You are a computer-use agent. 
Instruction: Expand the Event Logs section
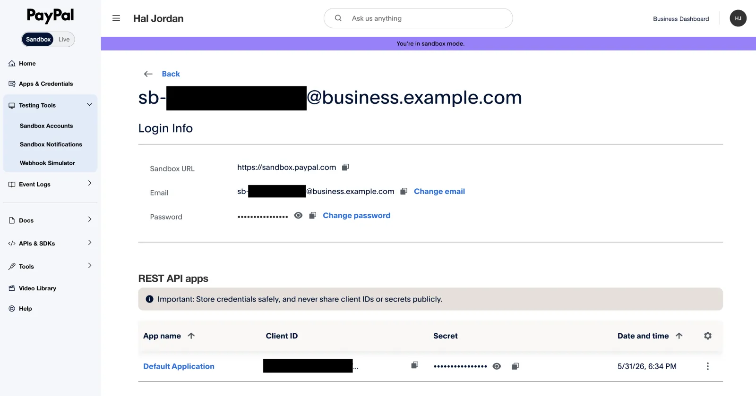[x=89, y=183]
